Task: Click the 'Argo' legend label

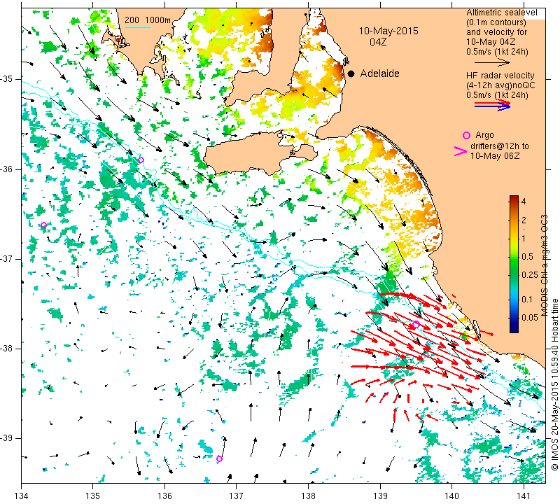Action: click(484, 135)
